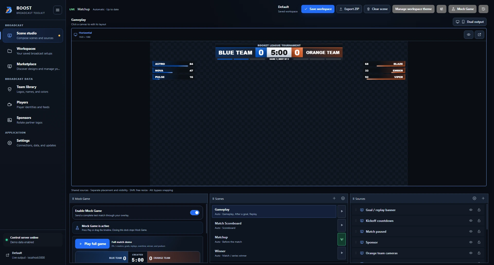The image size is (494, 265).
Task: Hide the Goal / replay banner source
Action: pos(471,210)
